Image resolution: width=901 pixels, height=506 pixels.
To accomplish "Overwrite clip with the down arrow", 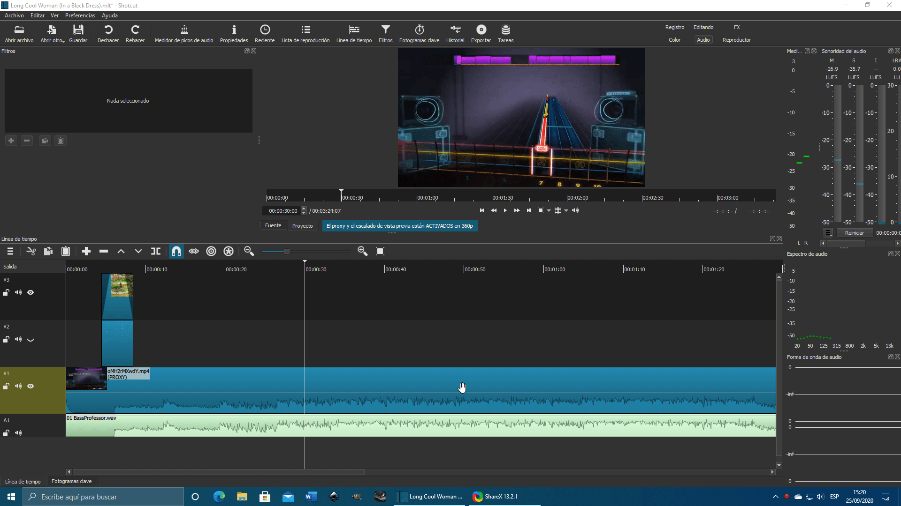I will 138,251.
